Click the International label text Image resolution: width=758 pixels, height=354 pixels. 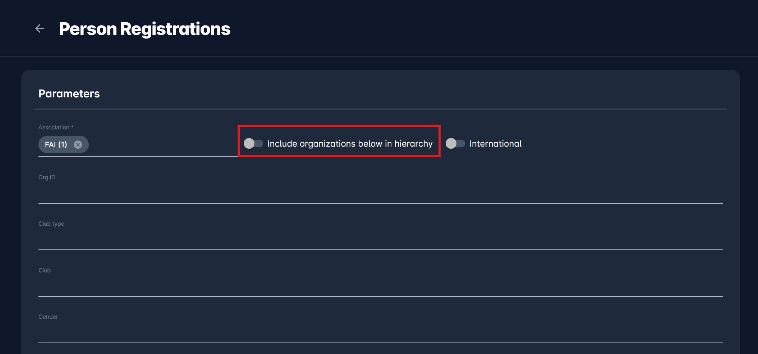click(x=495, y=144)
